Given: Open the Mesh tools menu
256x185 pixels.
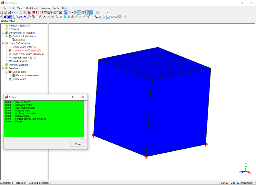Looking at the screenshot, I should [x=32, y=8].
